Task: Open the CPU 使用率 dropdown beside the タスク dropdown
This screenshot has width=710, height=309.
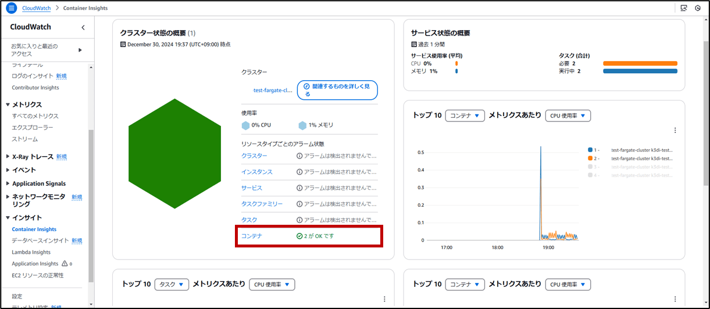Action: 272,285
